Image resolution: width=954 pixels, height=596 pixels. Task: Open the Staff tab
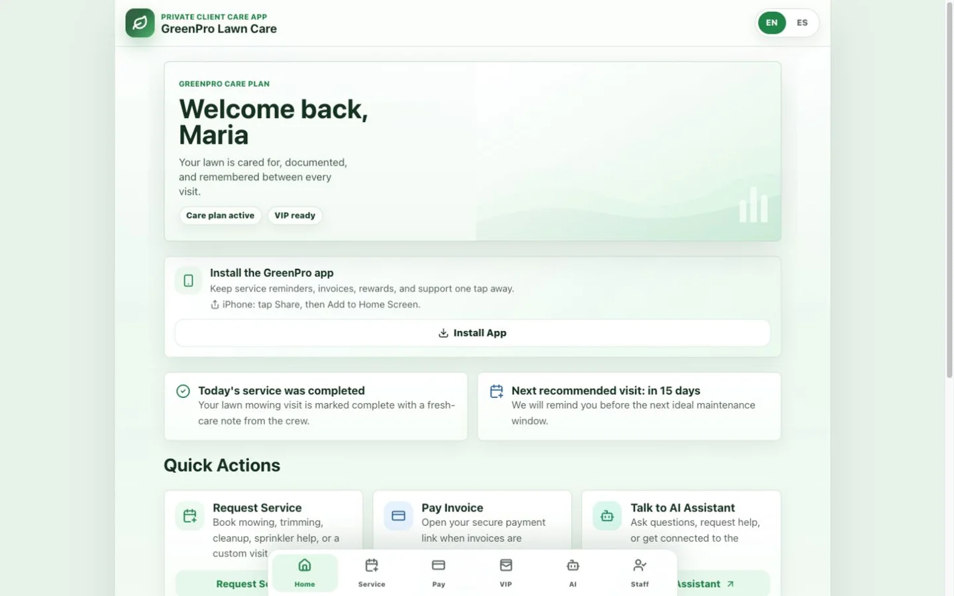click(x=640, y=573)
